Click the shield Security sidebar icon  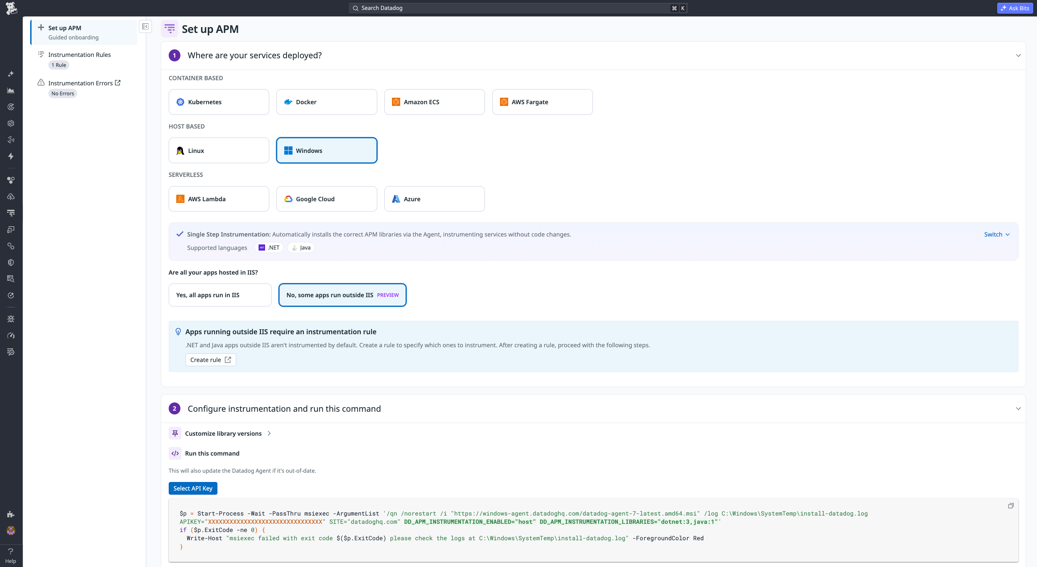tap(11, 262)
